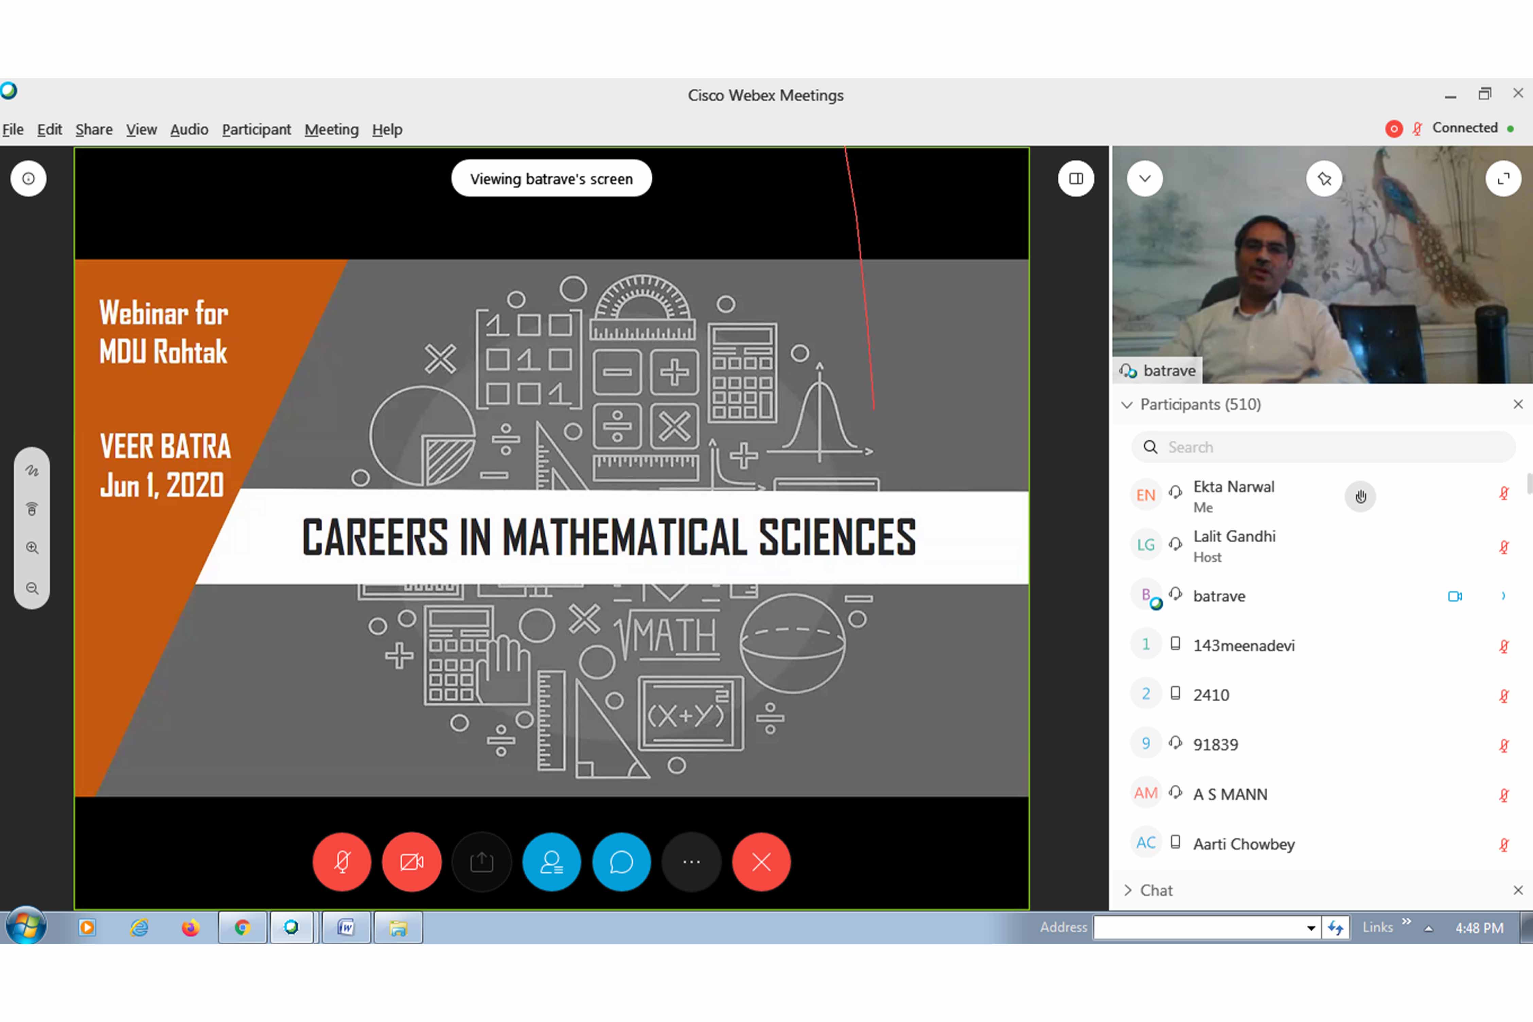Toggle the participants panel button
The width and height of the screenshot is (1533, 1022).
(551, 862)
